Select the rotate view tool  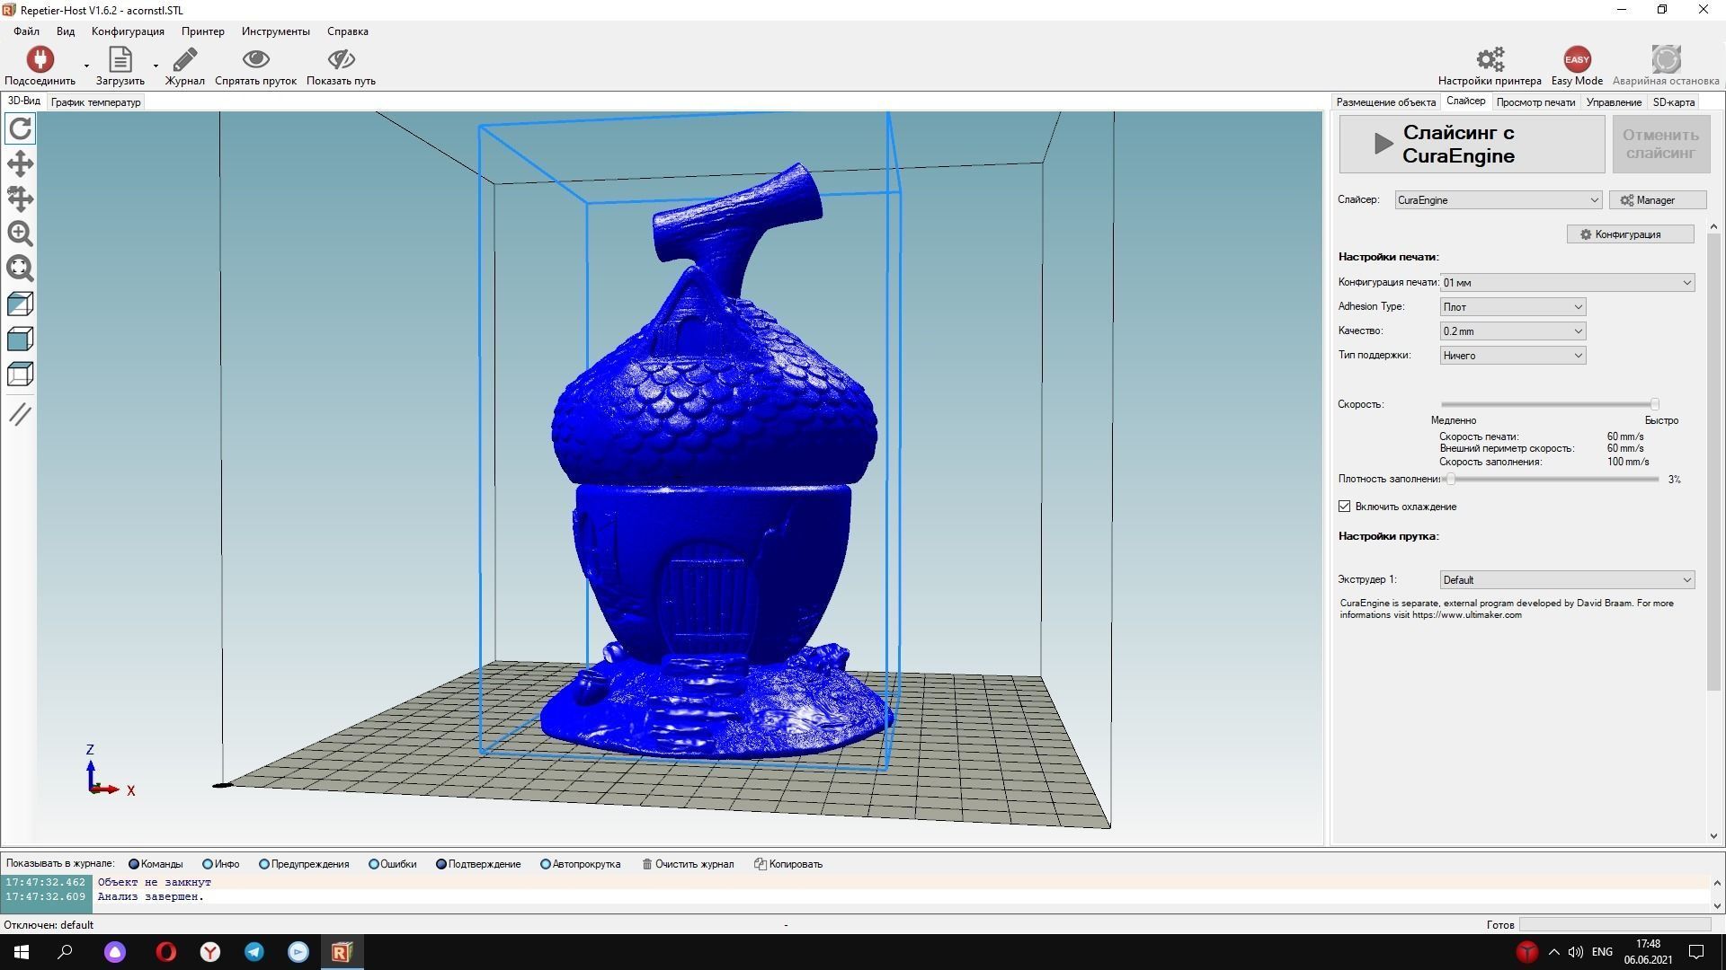[x=20, y=128]
